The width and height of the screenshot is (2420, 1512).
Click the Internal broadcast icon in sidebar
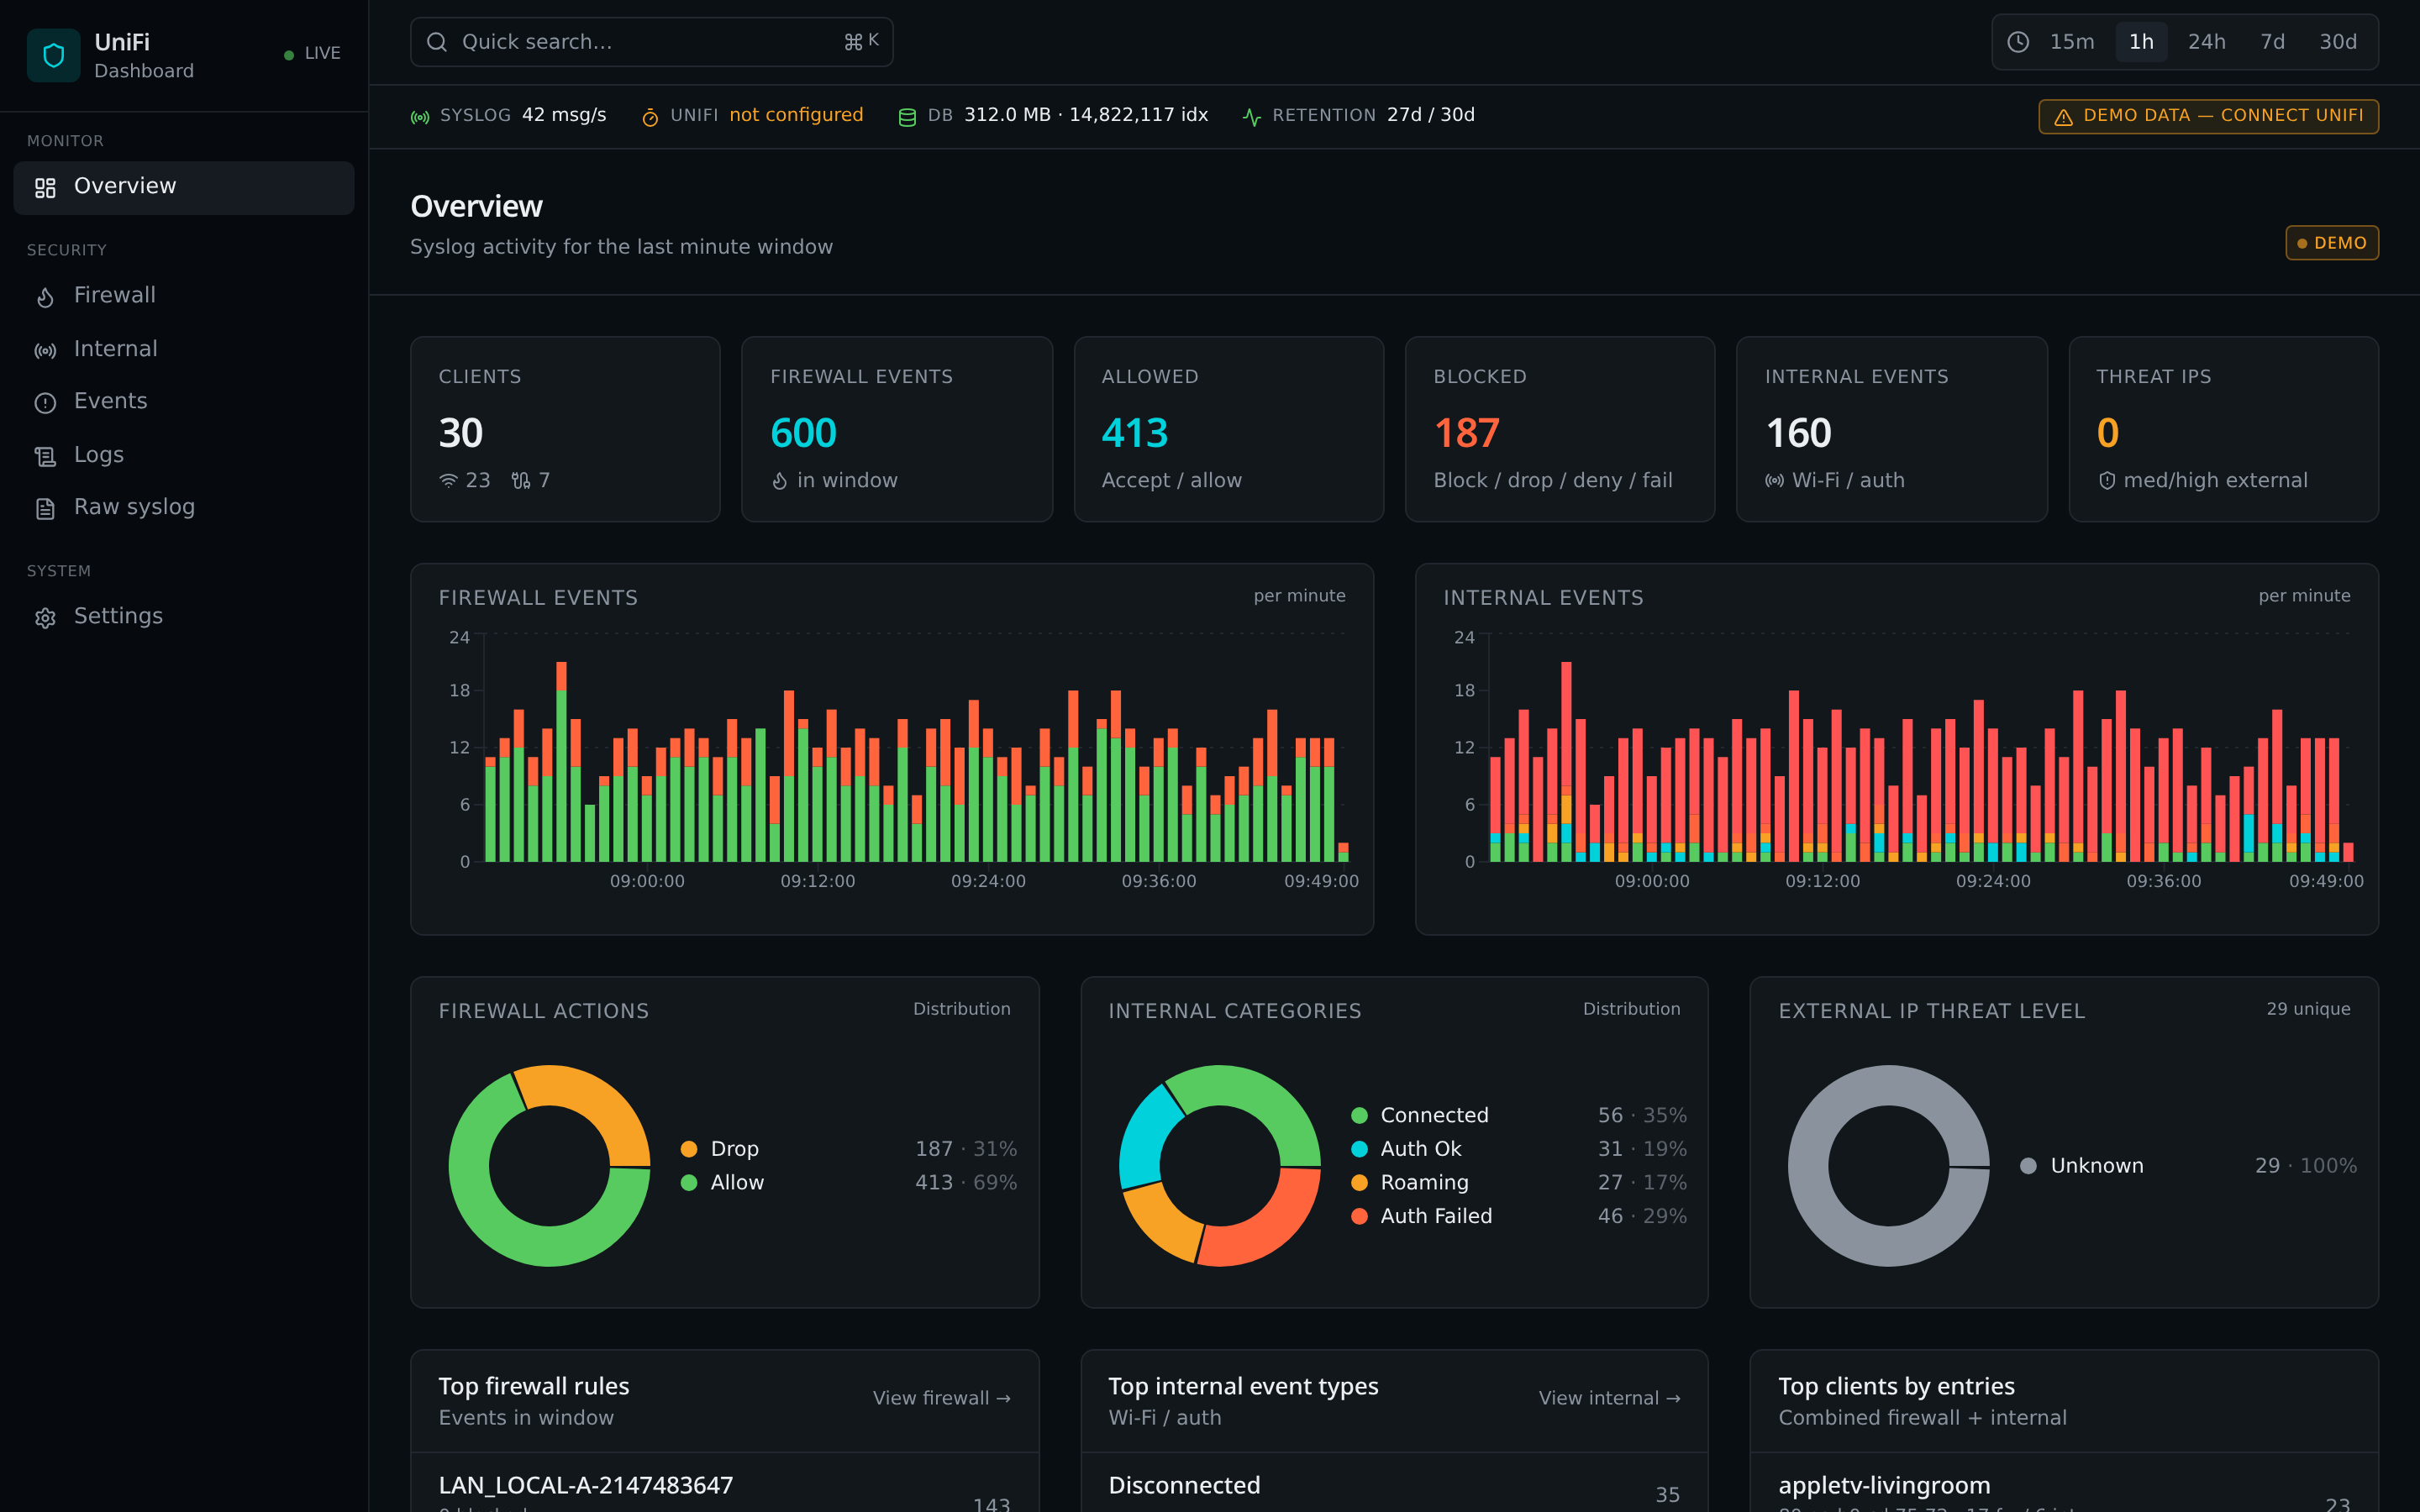coord(45,350)
